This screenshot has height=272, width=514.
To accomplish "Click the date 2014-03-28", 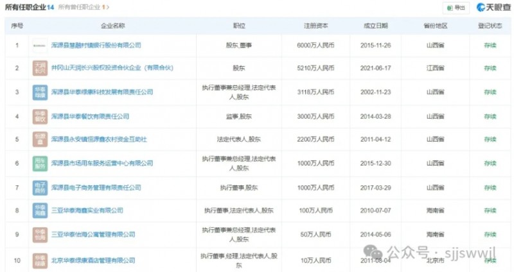I will pos(376,116).
